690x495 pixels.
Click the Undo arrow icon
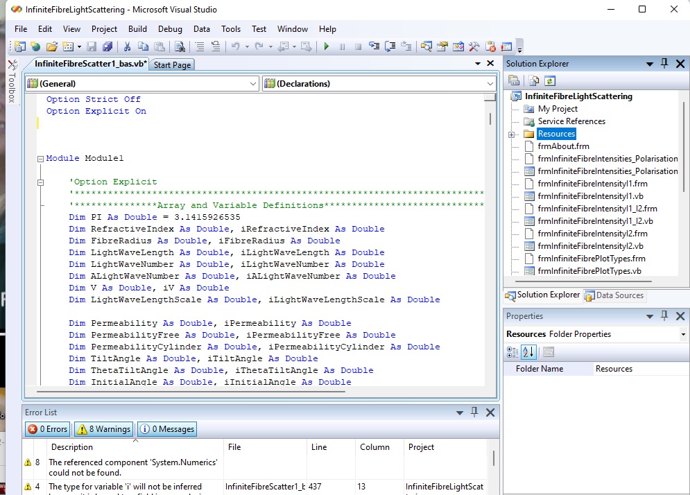click(235, 46)
